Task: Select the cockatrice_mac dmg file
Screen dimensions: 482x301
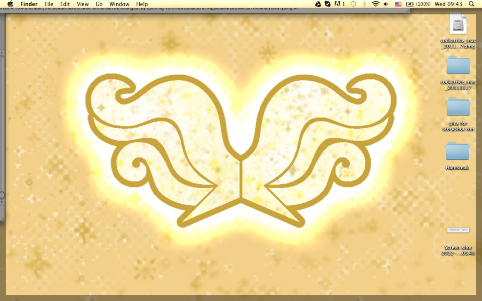Action: click(458, 24)
